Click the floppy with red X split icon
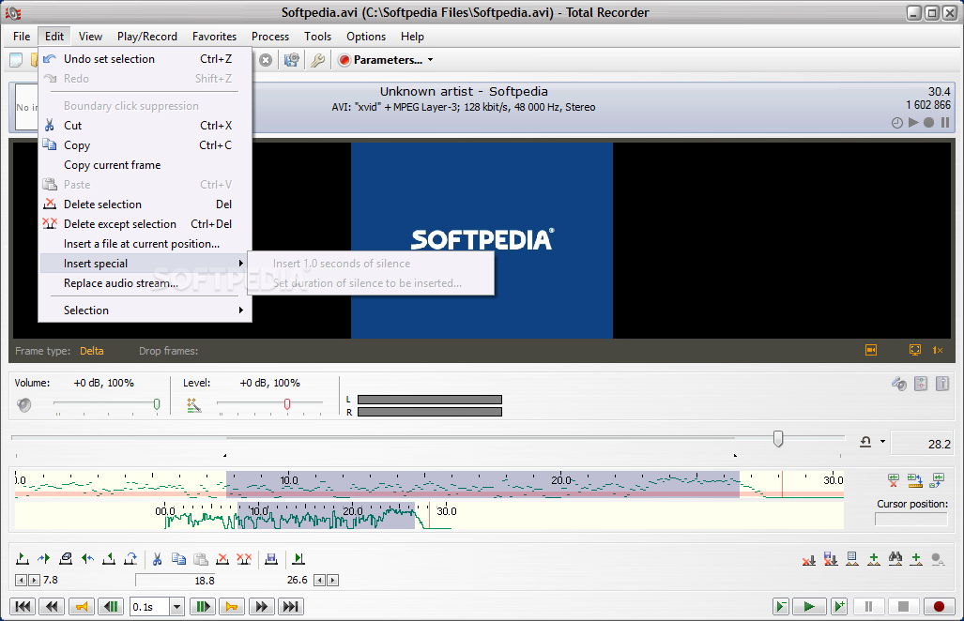964x621 pixels. 831,559
